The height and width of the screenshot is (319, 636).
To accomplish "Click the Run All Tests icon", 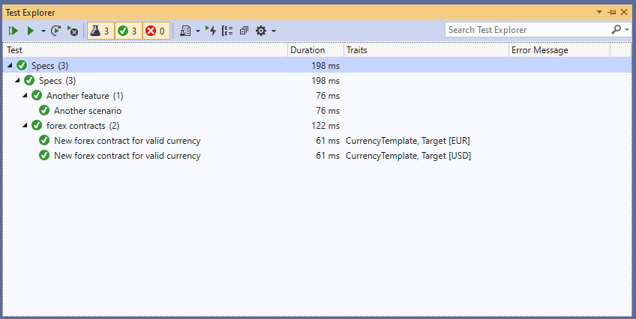I will pyautogui.click(x=13, y=31).
